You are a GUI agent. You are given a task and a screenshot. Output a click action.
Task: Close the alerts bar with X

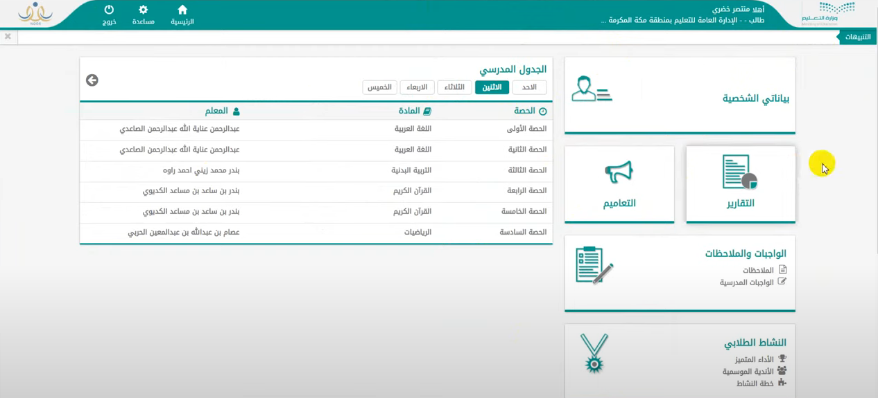click(x=8, y=37)
